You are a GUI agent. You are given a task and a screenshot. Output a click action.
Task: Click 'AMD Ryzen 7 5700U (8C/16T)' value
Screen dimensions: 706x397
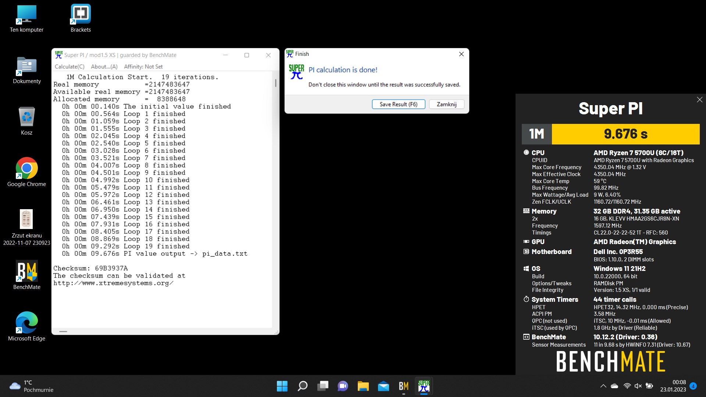pyautogui.click(x=638, y=153)
